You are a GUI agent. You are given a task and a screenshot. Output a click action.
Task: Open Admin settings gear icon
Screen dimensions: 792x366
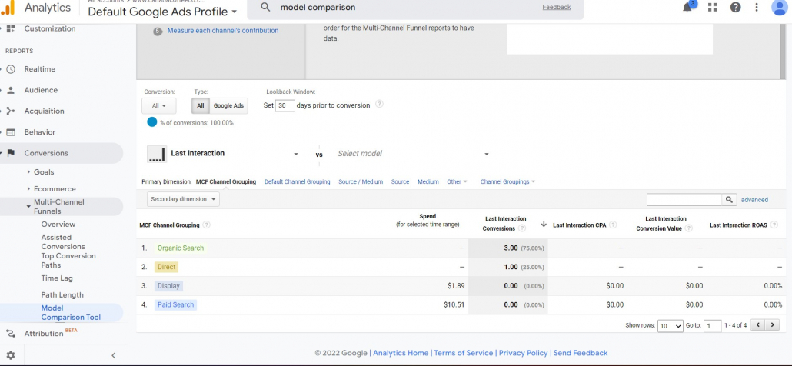pyautogui.click(x=11, y=355)
